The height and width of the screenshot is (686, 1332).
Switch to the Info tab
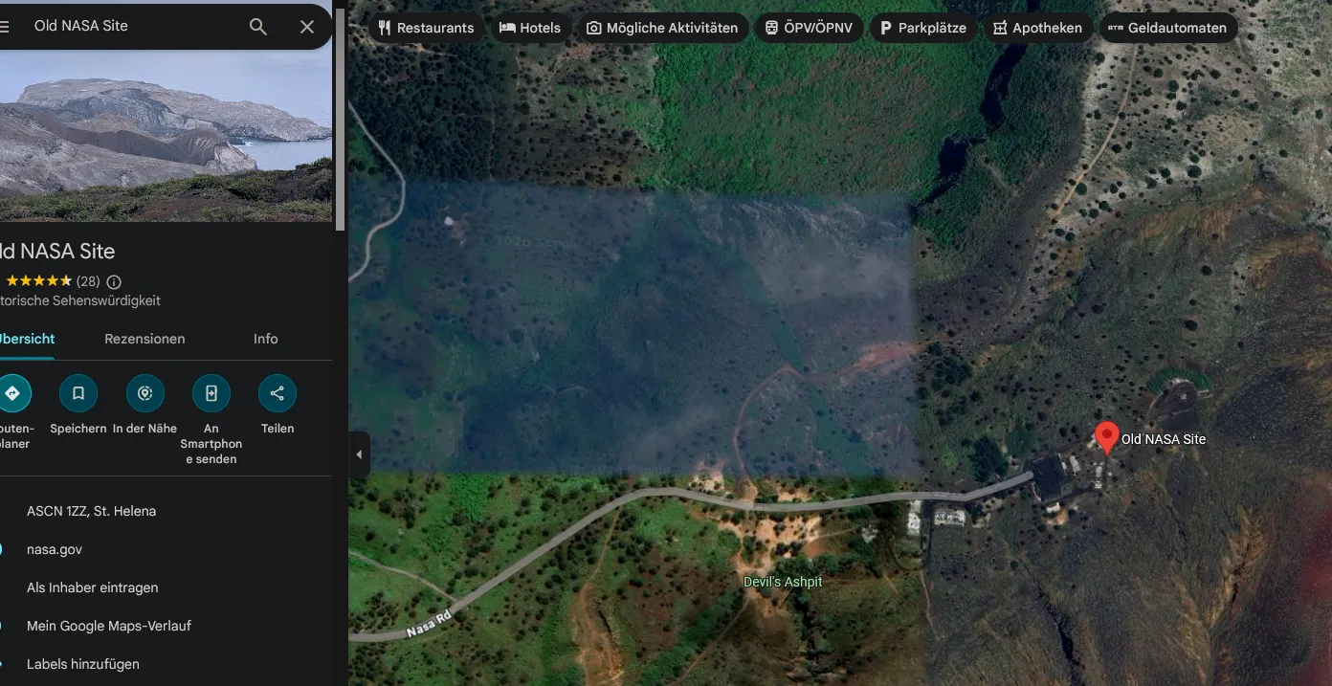(x=266, y=339)
